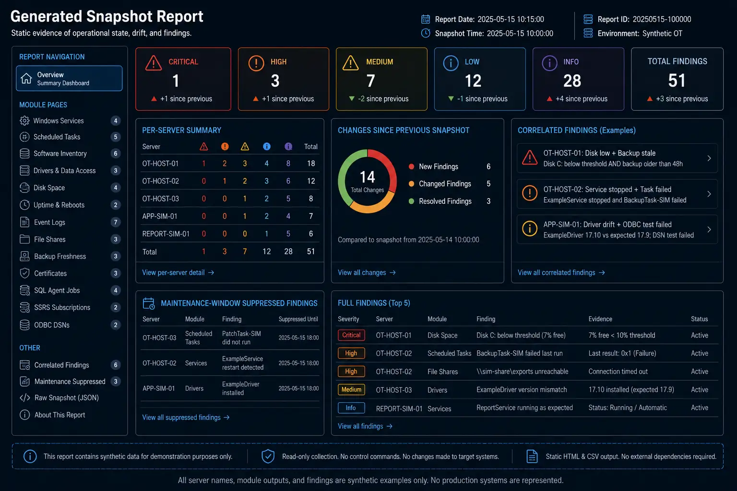This screenshot has height=491, width=737.
Task: Click the PatchTask-SIM did not run finding
Action: pyautogui.click(x=241, y=338)
